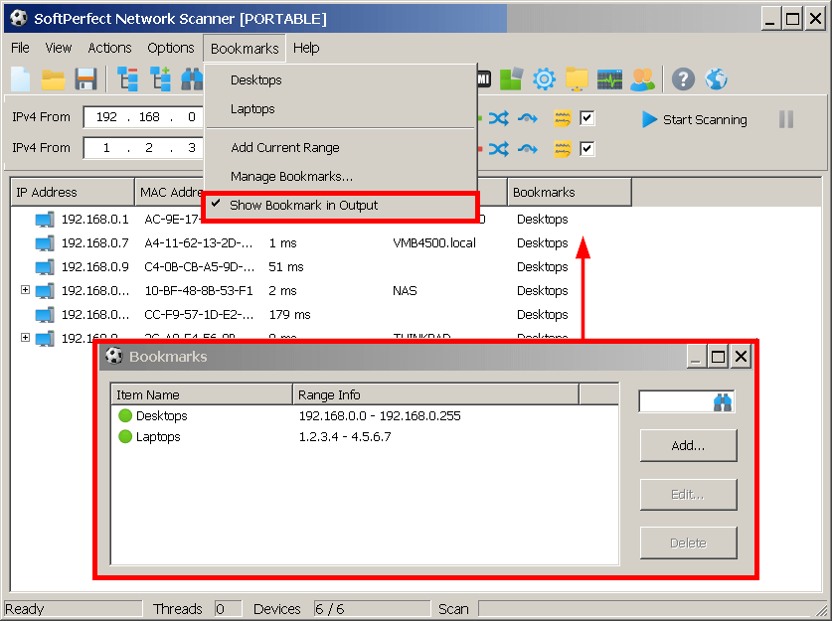832x621 pixels.
Task: Click the green squares toolbar icon
Action: coord(512,79)
